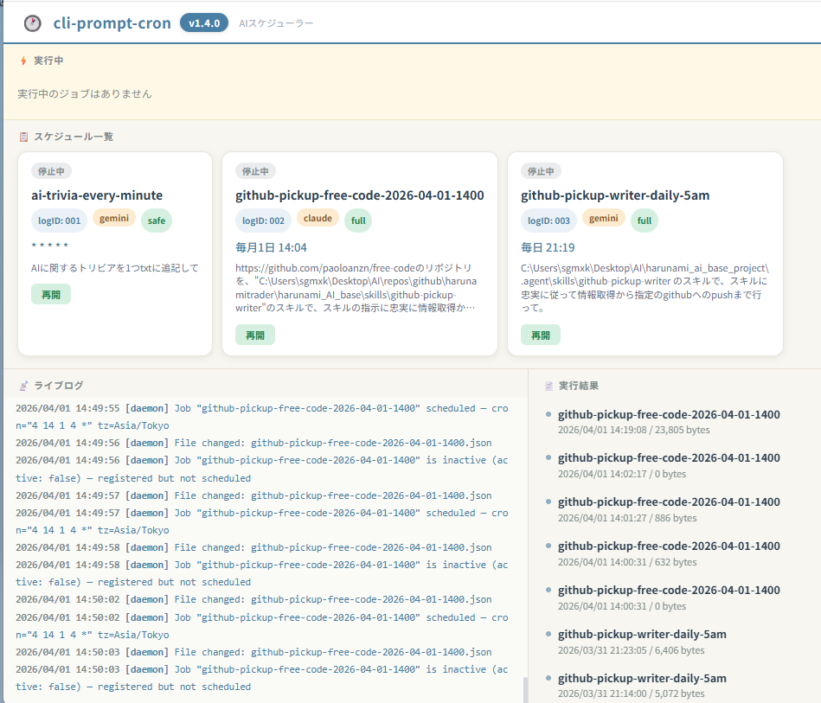Click the 14:50:03 File changed log line
The image size is (821, 703).
(x=253, y=652)
